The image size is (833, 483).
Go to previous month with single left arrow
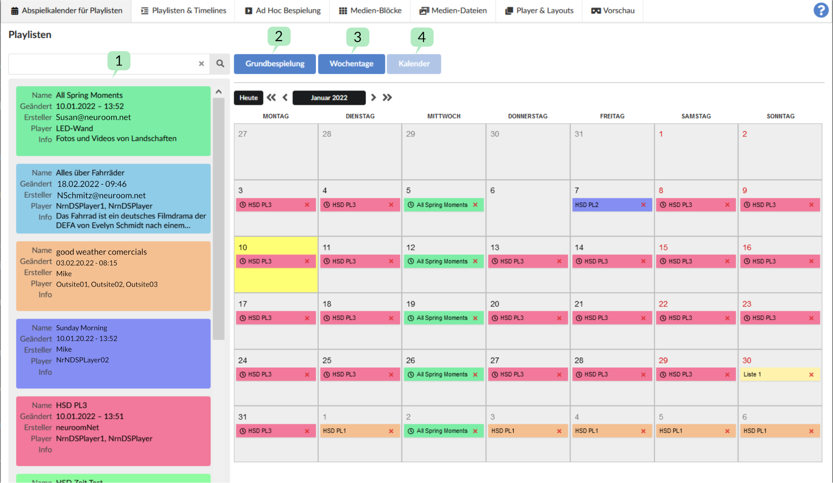285,98
